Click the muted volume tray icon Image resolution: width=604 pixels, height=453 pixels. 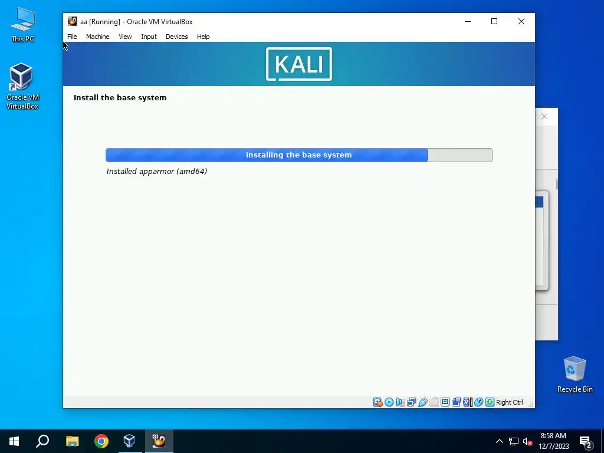click(x=528, y=441)
